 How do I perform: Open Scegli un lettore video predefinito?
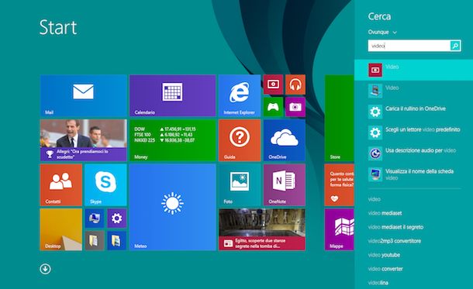(x=413, y=132)
